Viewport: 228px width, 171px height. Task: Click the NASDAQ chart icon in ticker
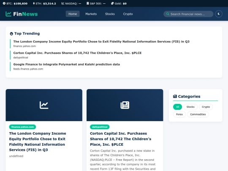(x=63, y=3)
